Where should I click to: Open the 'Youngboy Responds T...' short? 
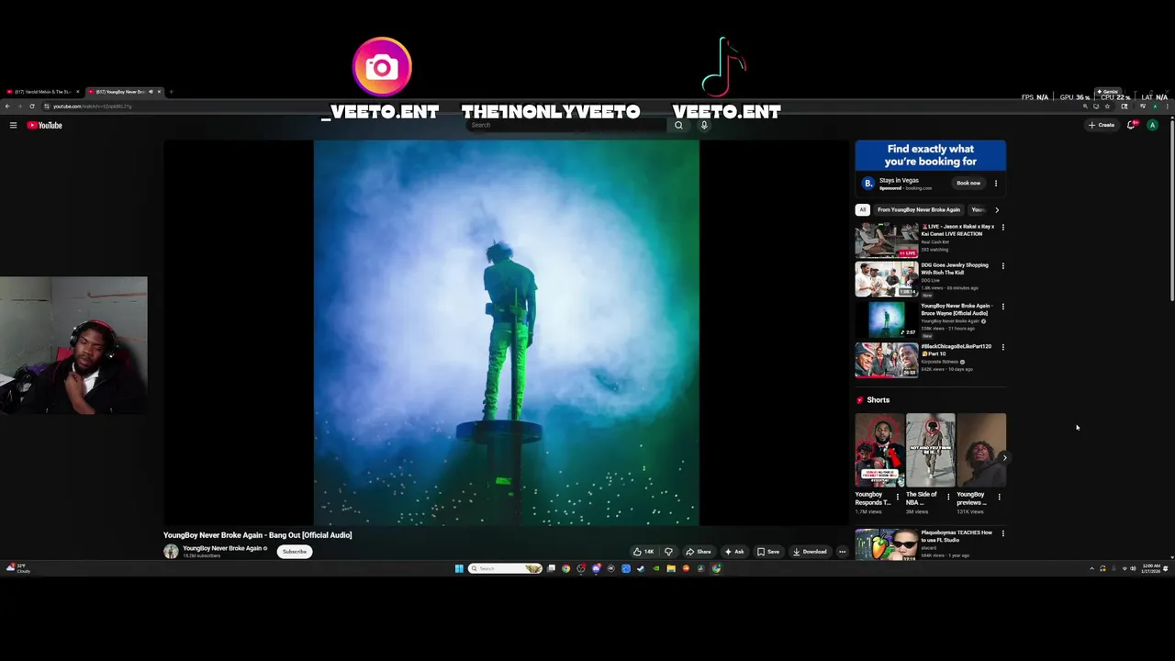click(x=879, y=450)
